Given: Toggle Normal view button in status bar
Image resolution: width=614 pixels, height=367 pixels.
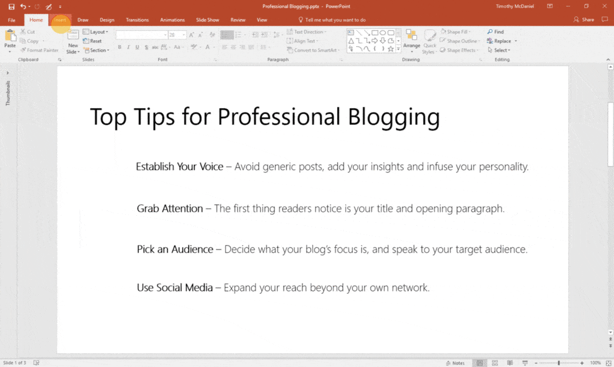Looking at the screenshot, I should 480,363.
